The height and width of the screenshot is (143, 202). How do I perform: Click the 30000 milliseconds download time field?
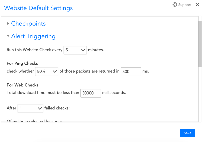[90, 93]
